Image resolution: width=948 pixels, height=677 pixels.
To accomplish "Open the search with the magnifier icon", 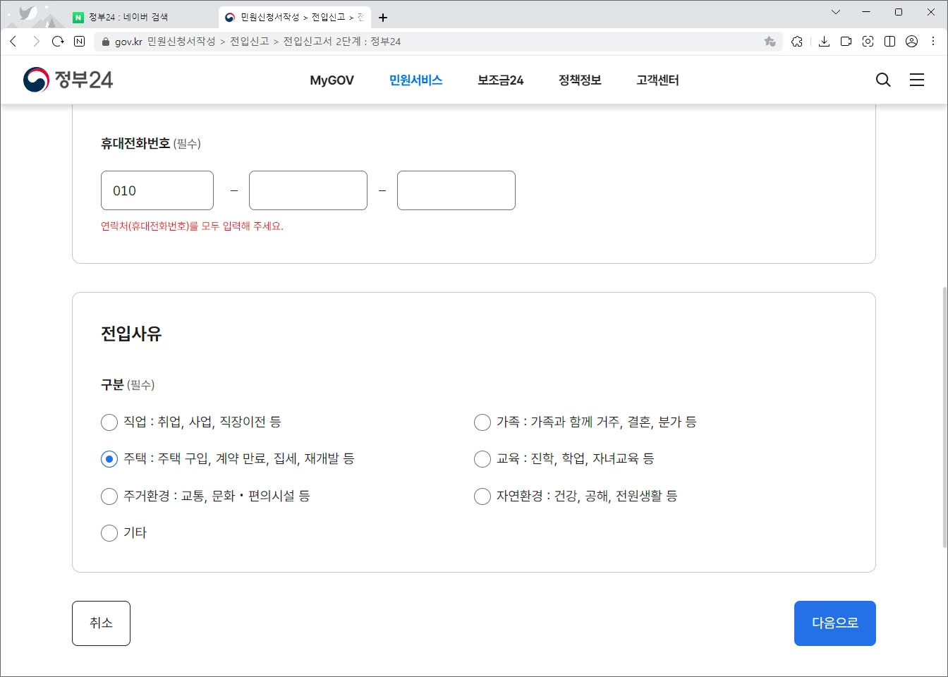I will click(882, 80).
